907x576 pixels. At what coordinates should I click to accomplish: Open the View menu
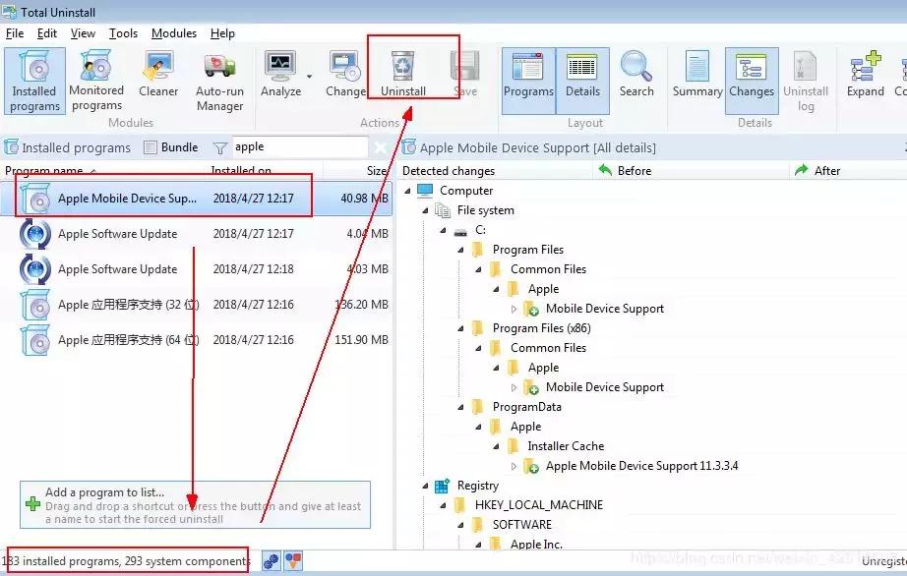coord(83,33)
